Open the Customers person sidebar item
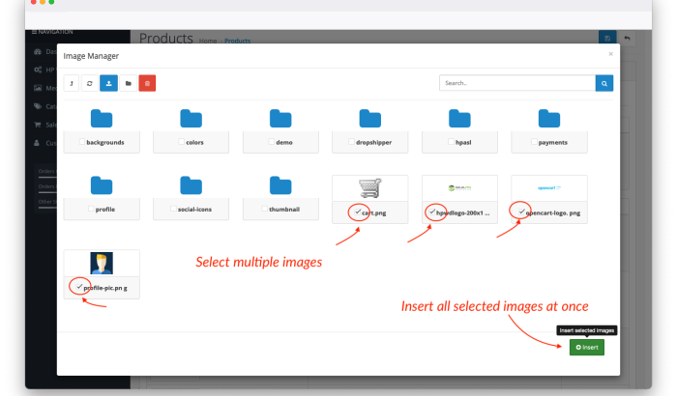Viewport: 677px width, 396px height. [44, 143]
